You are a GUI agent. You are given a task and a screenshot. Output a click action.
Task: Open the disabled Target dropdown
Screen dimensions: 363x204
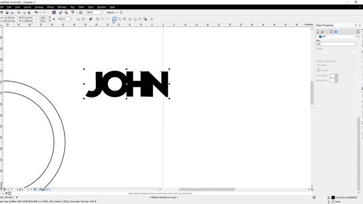click(x=336, y=52)
